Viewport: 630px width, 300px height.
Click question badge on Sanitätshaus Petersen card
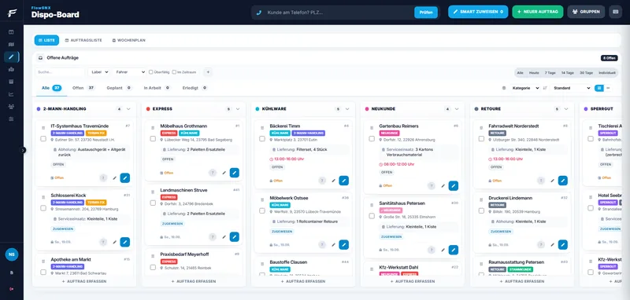tap(432, 250)
